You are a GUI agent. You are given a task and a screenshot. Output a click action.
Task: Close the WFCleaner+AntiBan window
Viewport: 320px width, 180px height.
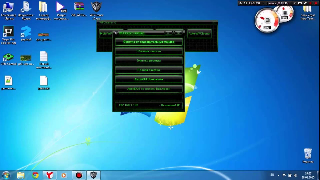pyautogui.click(x=178, y=33)
